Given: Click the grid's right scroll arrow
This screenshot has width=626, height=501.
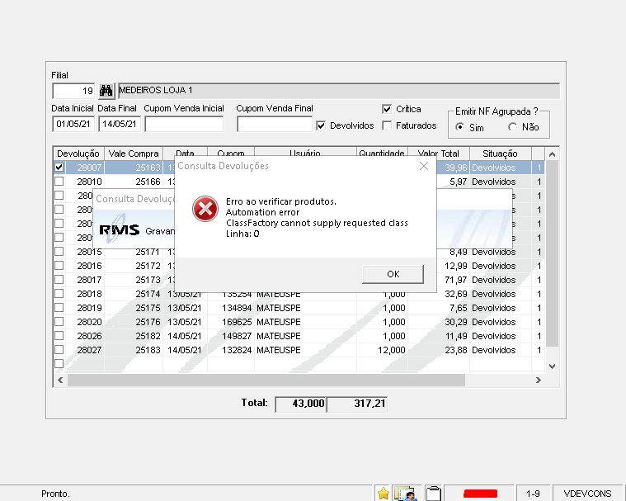Looking at the screenshot, I should pyautogui.click(x=539, y=380).
